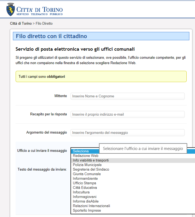Click the Città di Torino header title text
195x217 pixels.
click(x=40, y=10)
